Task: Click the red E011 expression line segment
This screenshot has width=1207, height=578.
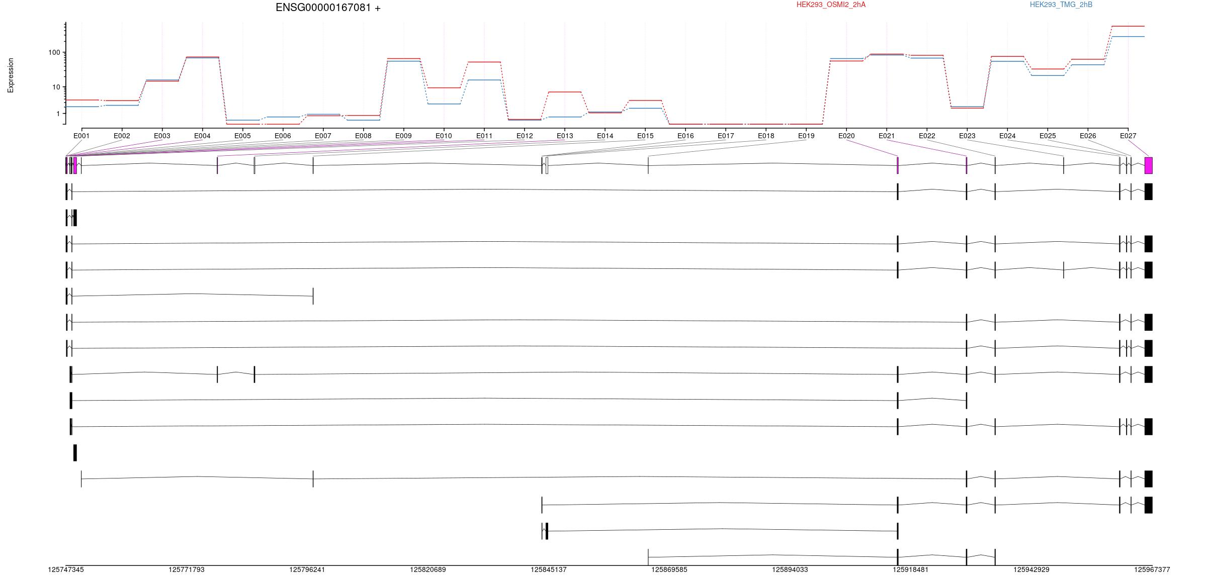Action: click(x=484, y=62)
